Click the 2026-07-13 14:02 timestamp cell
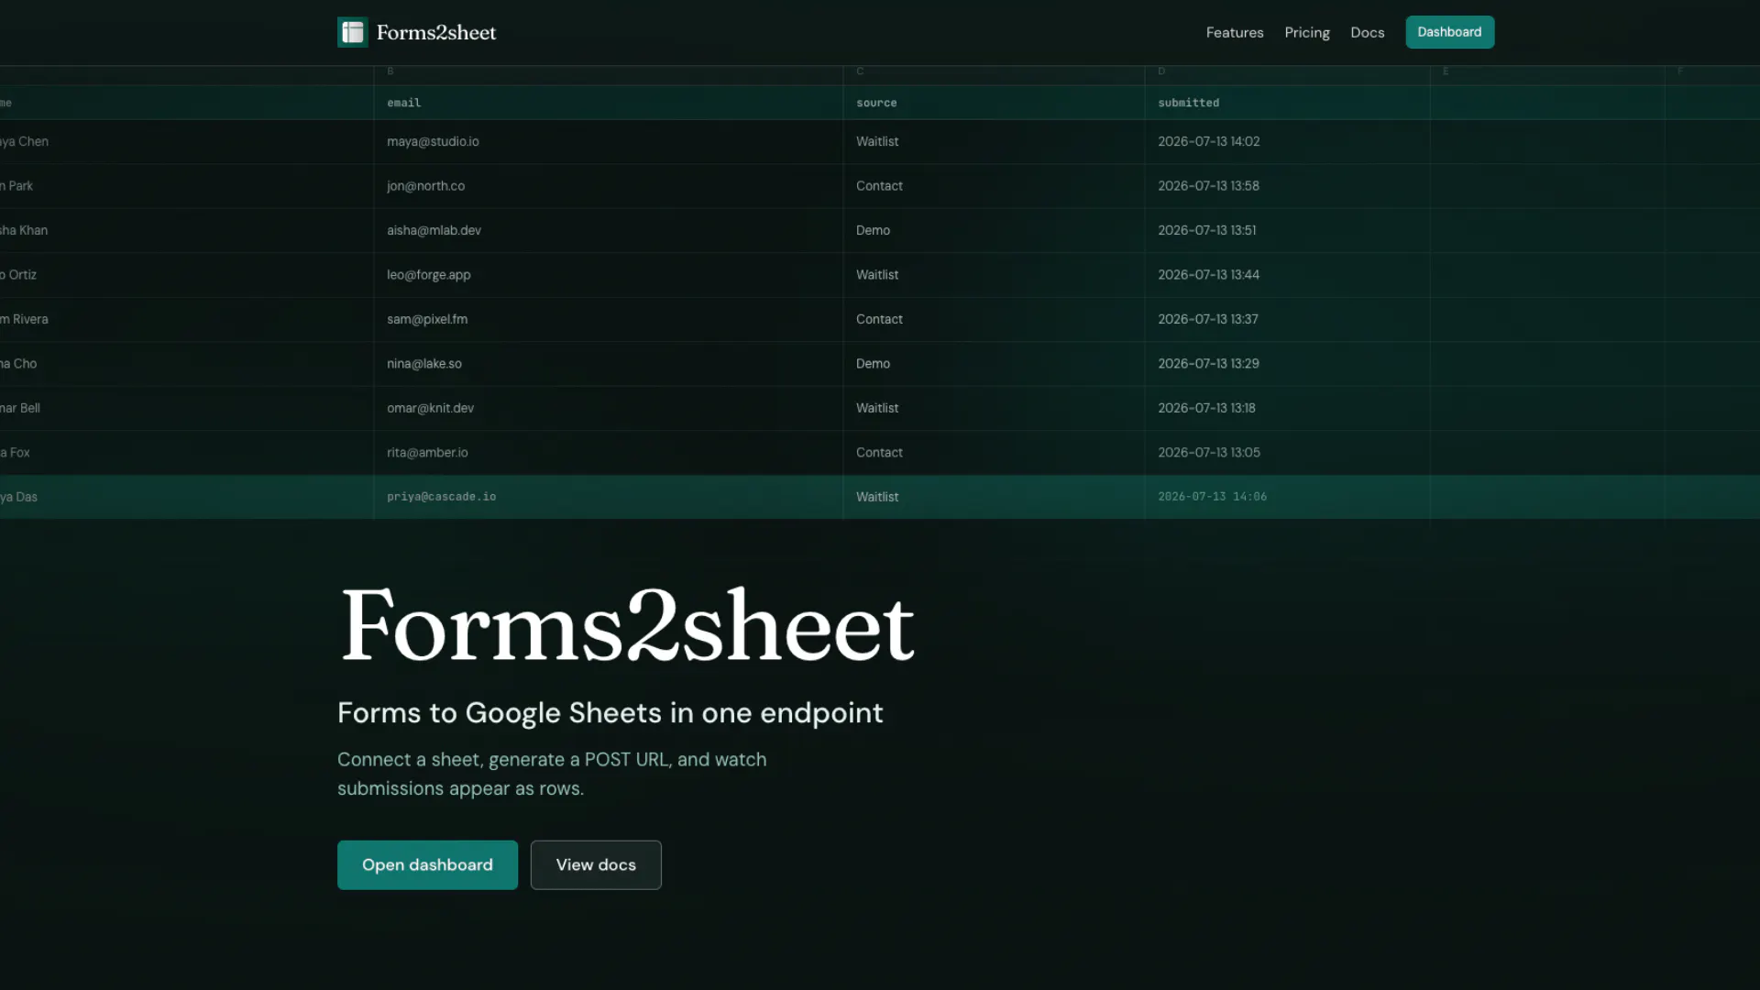 pyautogui.click(x=1287, y=141)
